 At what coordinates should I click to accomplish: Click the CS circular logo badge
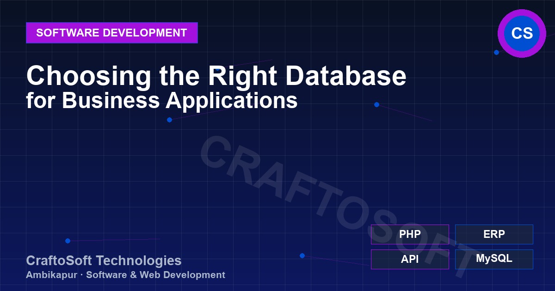click(522, 33)
